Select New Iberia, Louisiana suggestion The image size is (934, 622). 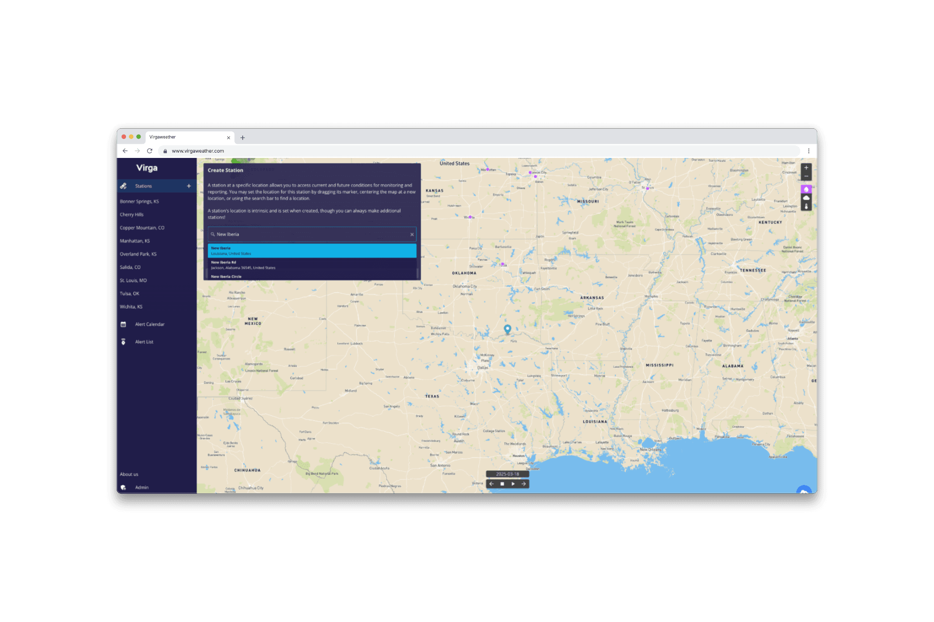(x=311, y=251)
